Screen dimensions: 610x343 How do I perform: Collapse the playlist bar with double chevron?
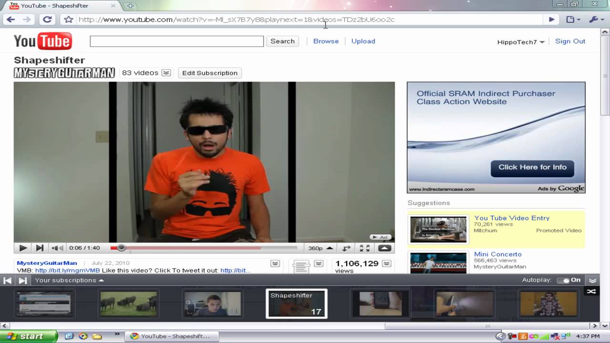592,281
